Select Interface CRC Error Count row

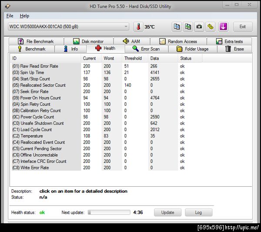(x=107, y=161)
